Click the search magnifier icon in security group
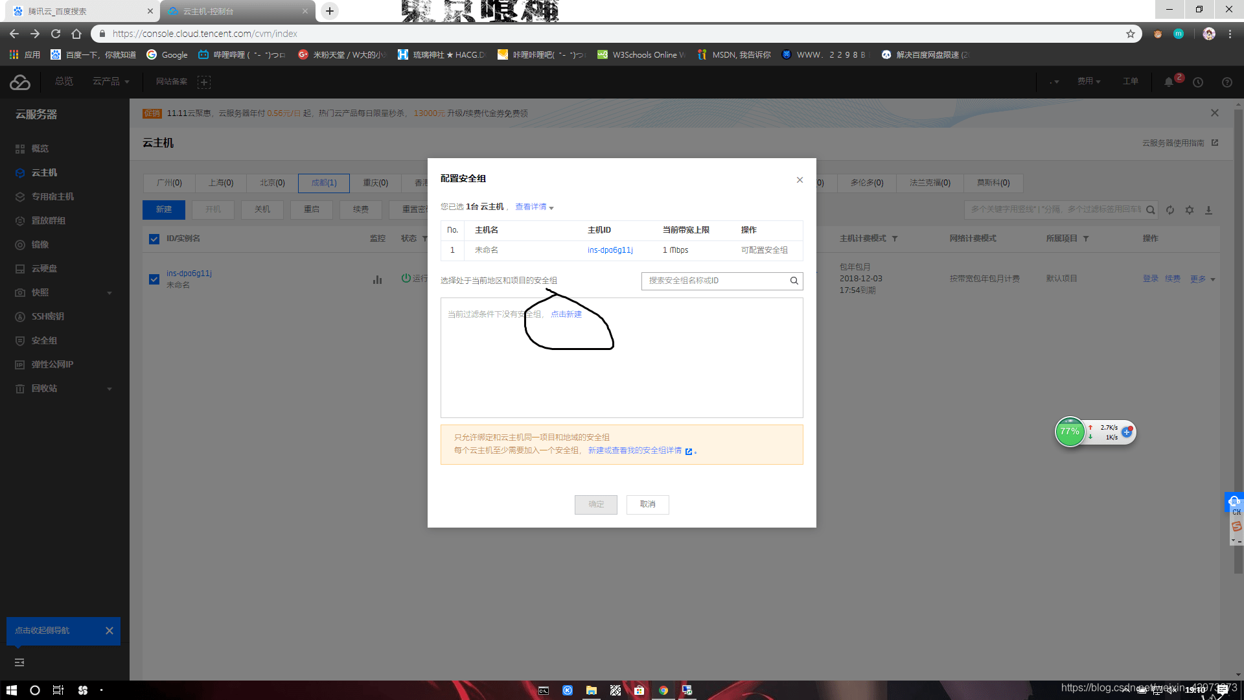The width and height of the screenshot is (1244, 700). pyautogui.click(x=793, y=281)
